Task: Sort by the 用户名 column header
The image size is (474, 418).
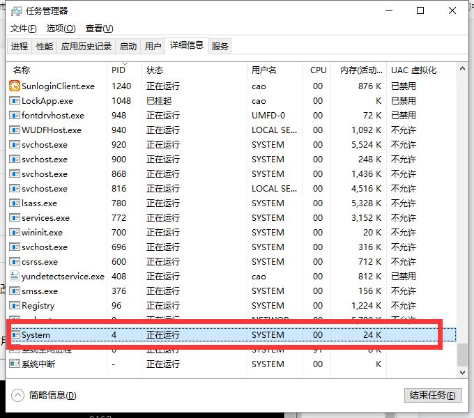Action: 275,70
